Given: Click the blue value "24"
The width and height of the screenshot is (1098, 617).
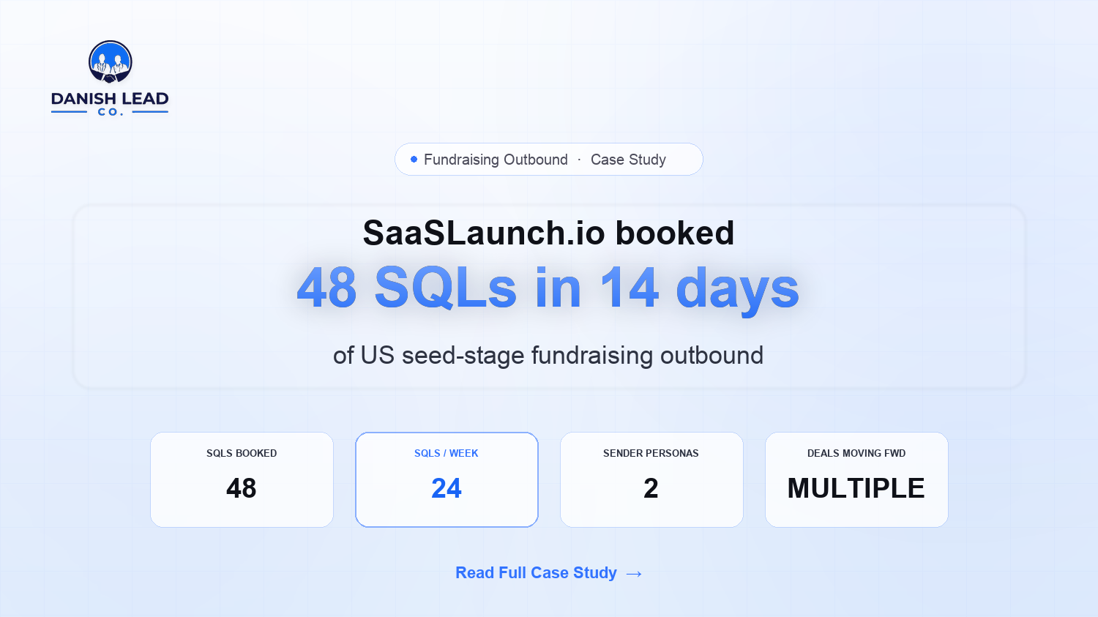Looking at the screenshot, I should tap(447, 488).
